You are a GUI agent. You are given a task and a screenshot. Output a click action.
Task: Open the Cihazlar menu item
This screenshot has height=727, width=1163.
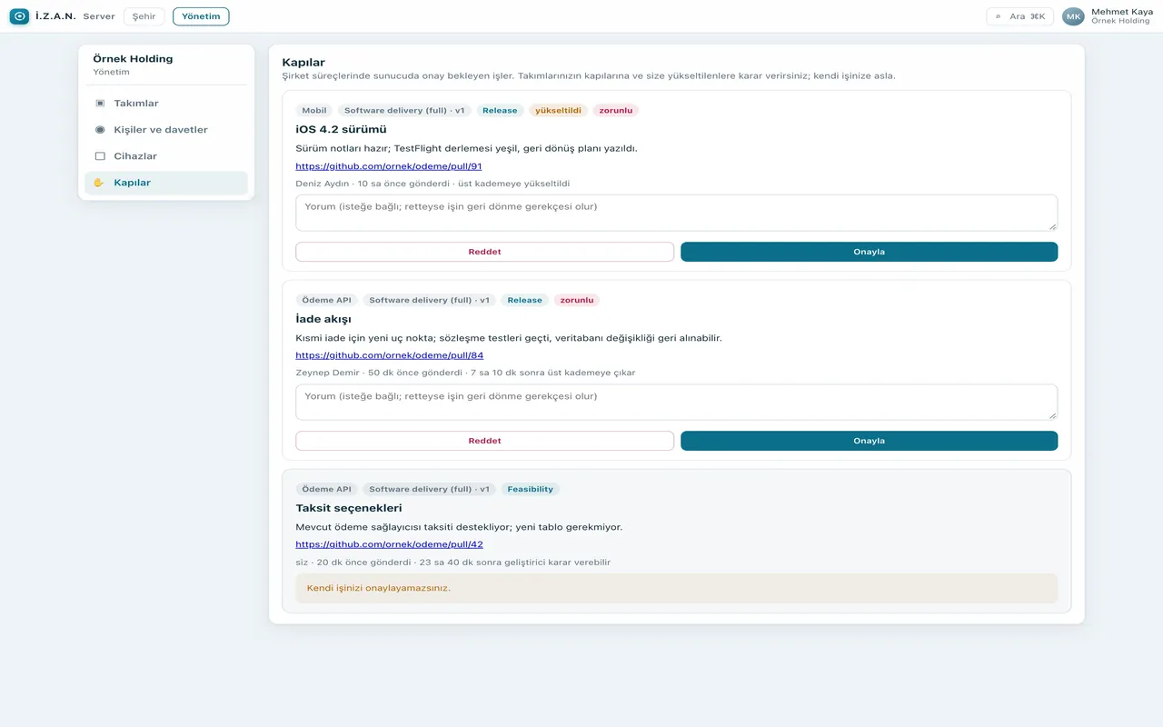click(x=166, y=156)
